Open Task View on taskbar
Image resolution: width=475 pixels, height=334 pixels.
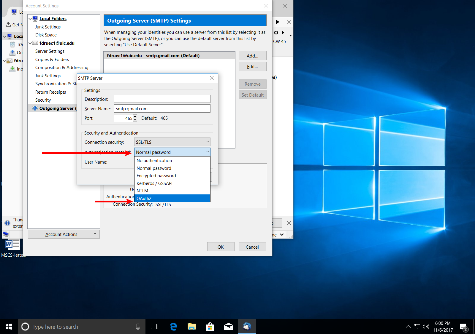point(154,327)
